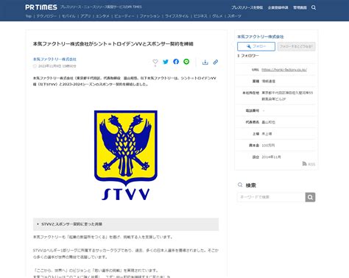Click the article publish date text
349x278 pixels.
pos(57,66)
